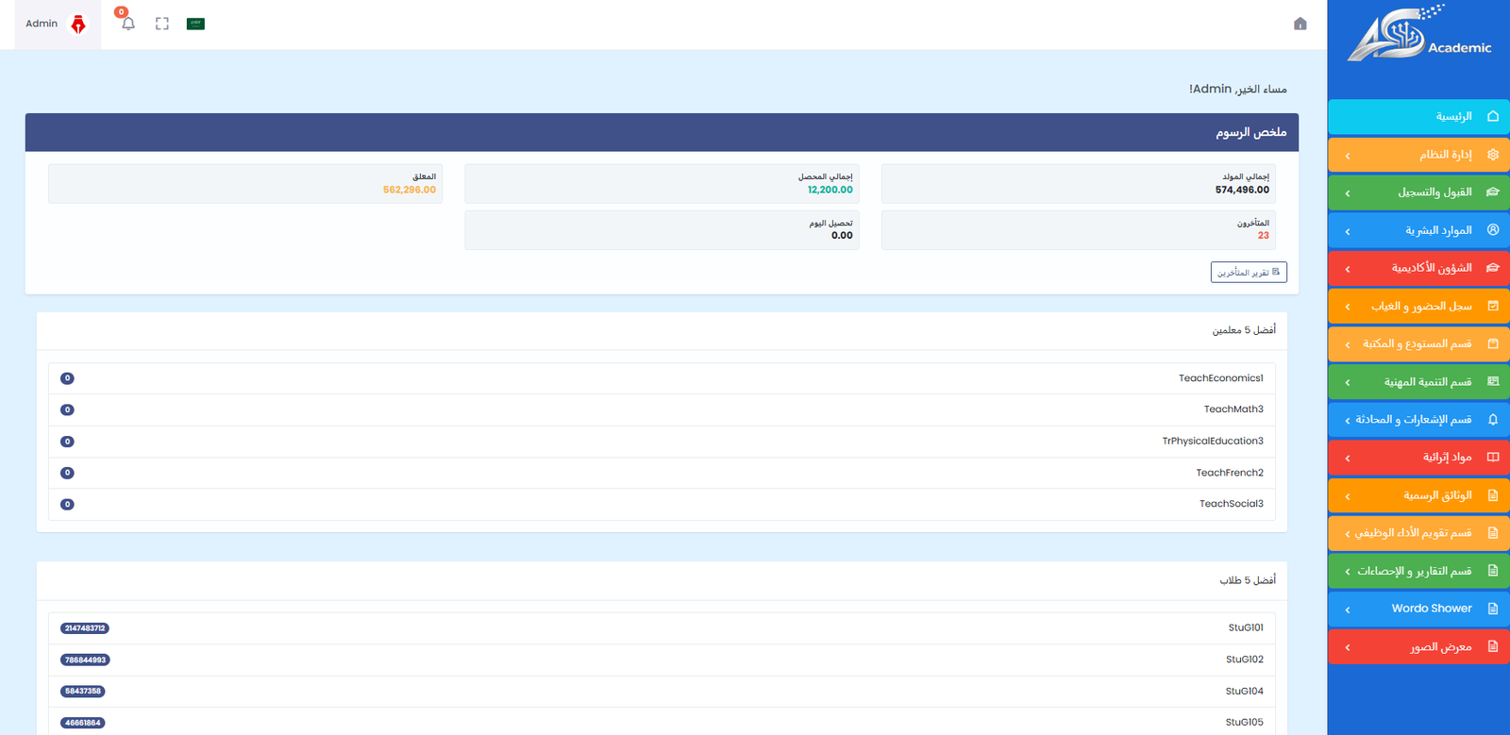
Task: Open قسم تقويم الأداء الوظيفي menu
Action: click(x=1418, y=533)
